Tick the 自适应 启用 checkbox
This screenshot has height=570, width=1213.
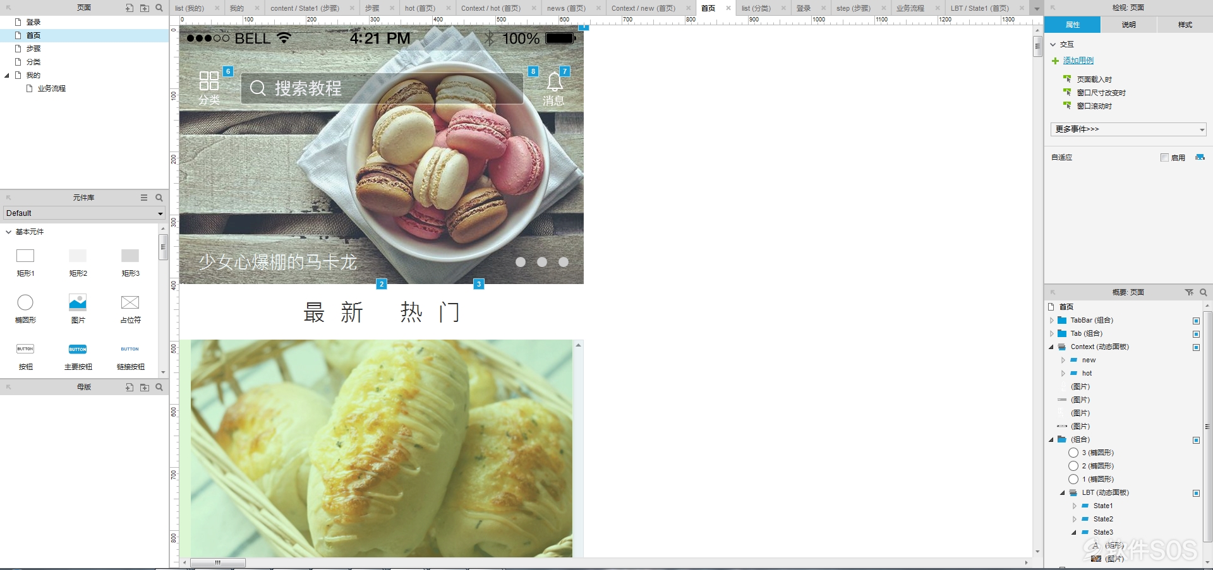click(1164, 158)
